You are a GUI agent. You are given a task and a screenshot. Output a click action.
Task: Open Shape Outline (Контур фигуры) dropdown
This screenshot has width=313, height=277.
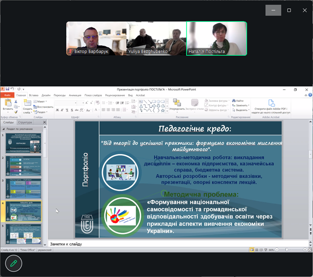(217, 105)
